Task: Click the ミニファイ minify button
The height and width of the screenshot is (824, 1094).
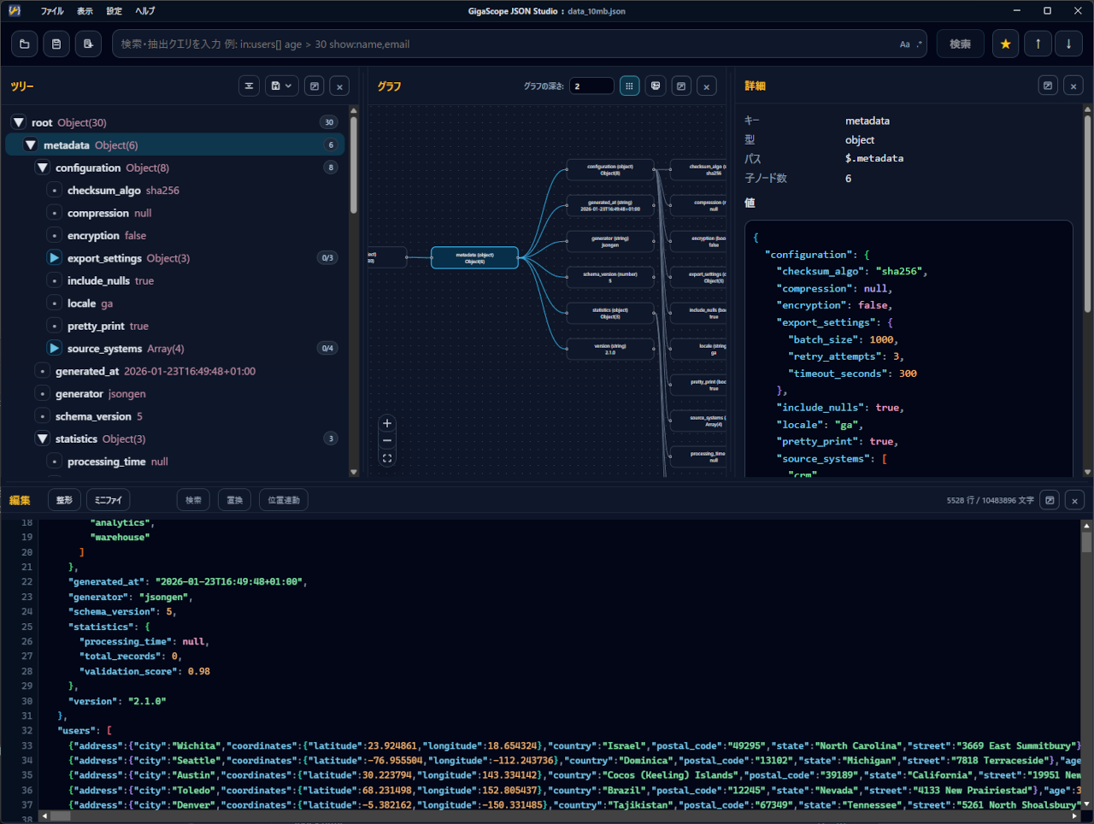Action: click(109, 500)
